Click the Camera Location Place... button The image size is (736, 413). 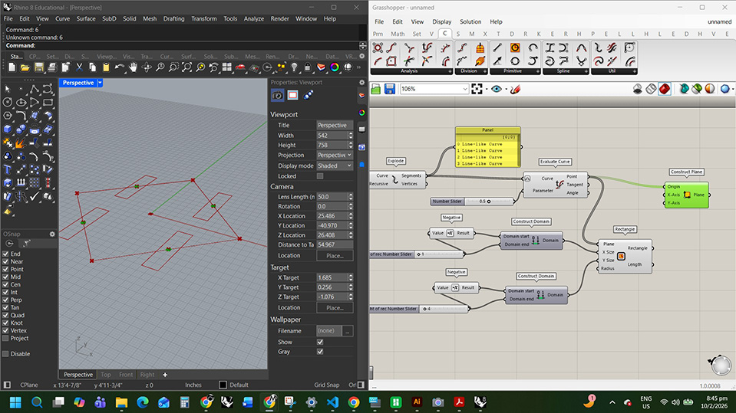[x=335, y=255]
